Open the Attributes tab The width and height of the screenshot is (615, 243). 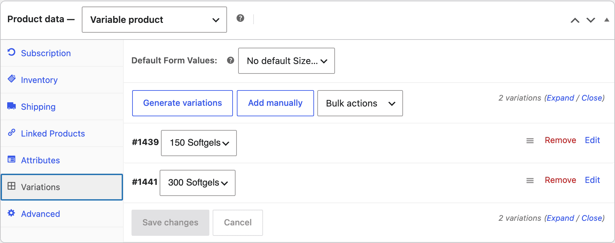(62, 160)
